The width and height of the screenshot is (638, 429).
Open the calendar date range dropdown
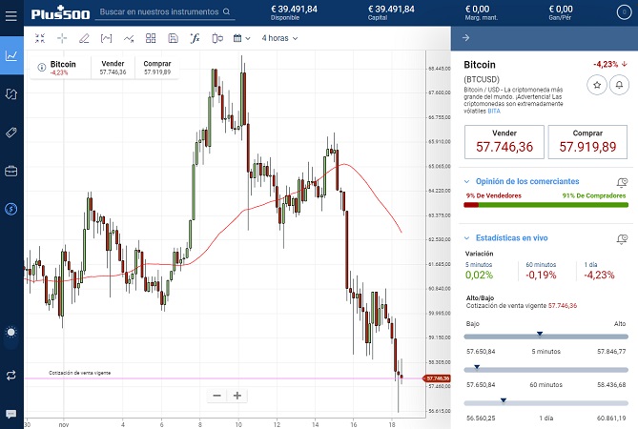[241, 38]
